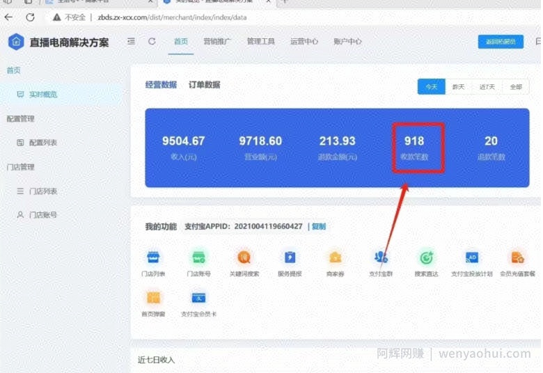Click the 918 payment count value

414,141
